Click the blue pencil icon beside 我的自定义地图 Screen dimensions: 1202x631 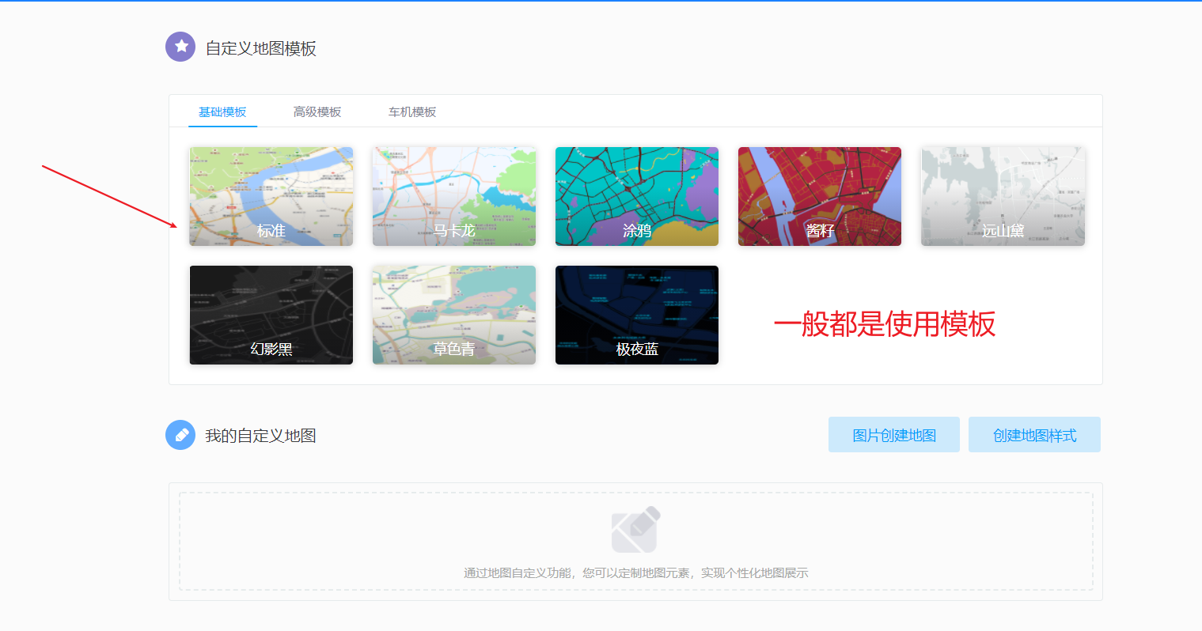[x=180, y=435]
